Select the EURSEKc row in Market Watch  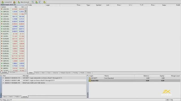(12, 56)
